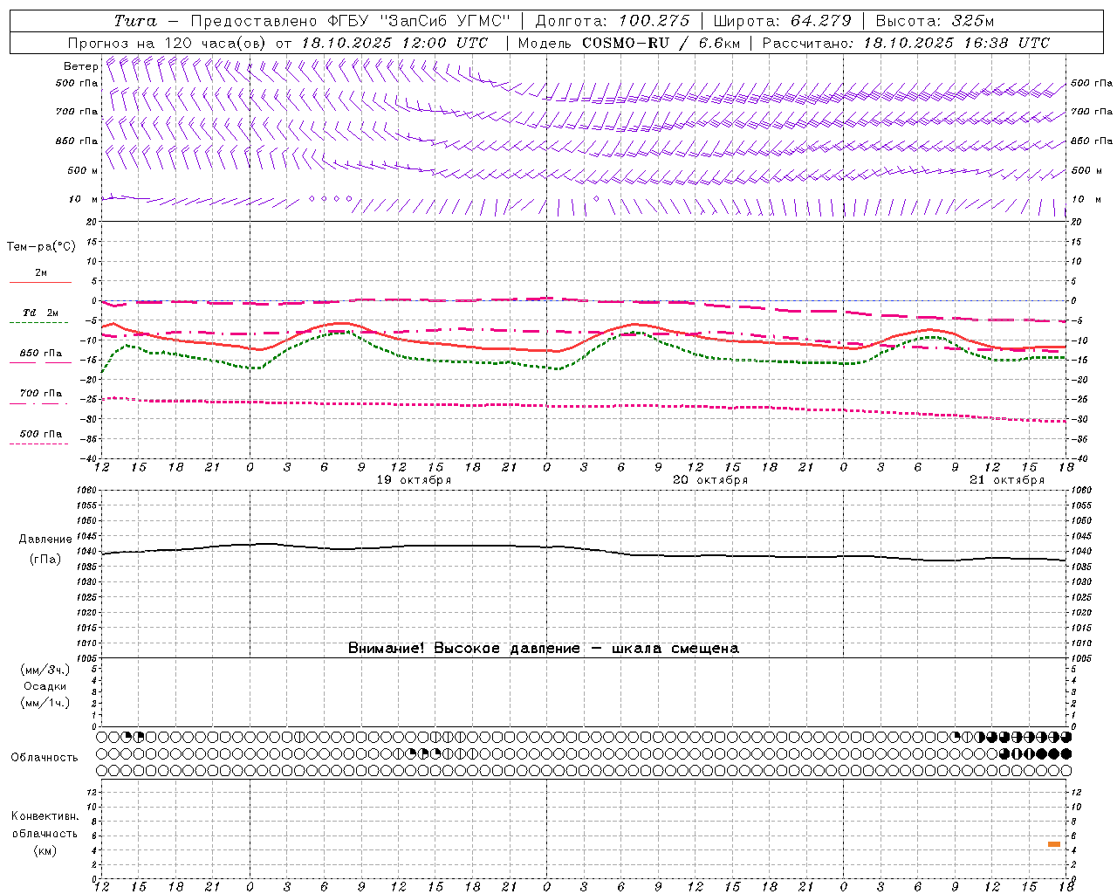
Task: Click the "Осадки" precipitation label
Action: 45,686
